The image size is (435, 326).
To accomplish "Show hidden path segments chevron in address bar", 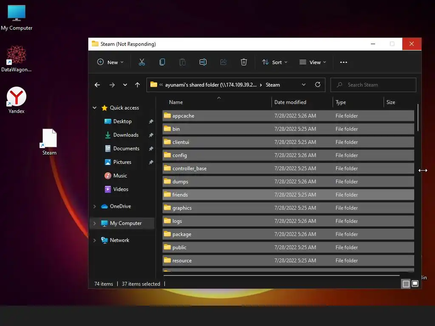I will 161,85.
